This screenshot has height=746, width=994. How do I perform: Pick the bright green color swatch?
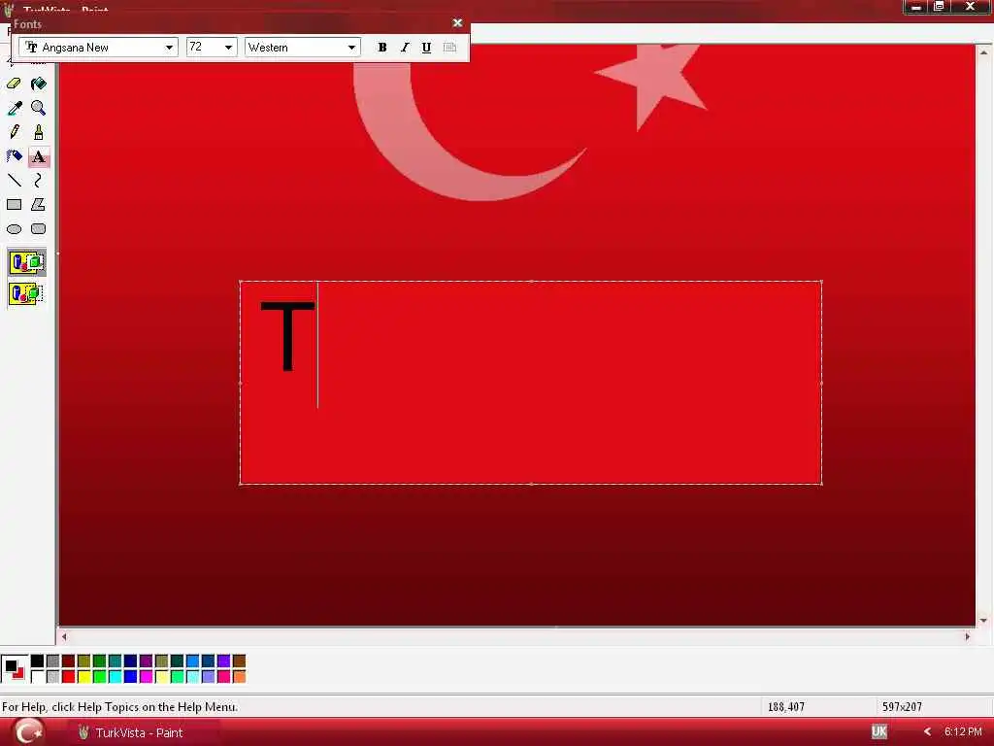point(100,677)
